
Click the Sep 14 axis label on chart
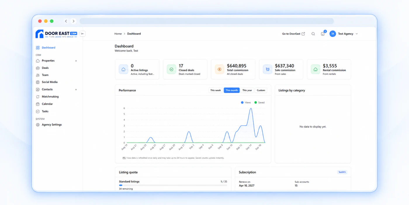click(249, 147)
